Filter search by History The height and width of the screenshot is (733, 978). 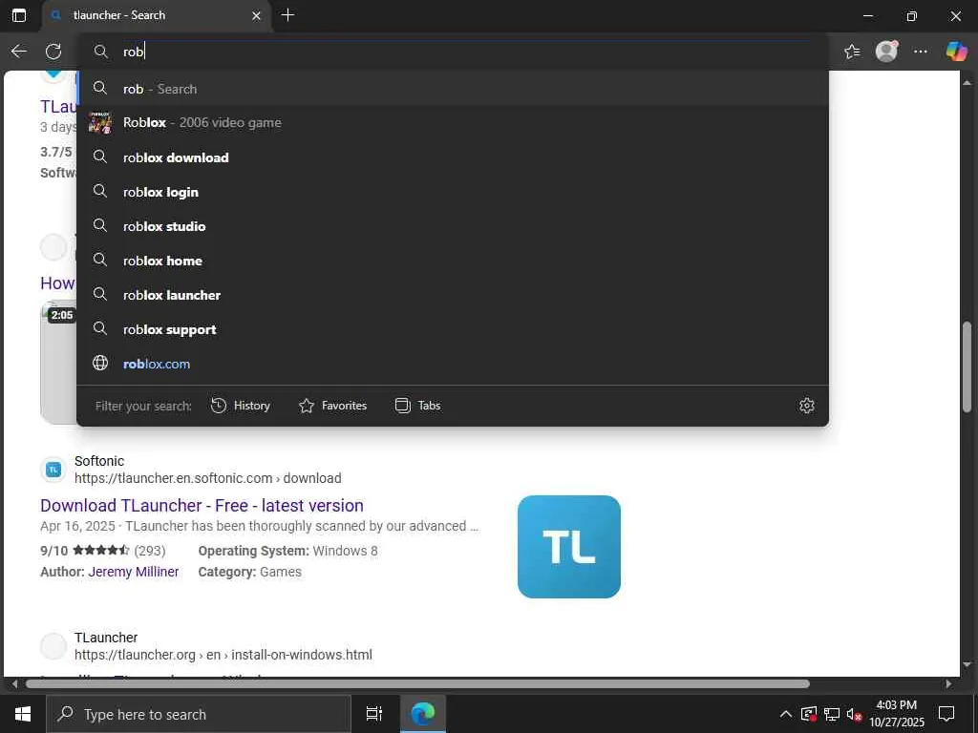click(x=241, y=406)
